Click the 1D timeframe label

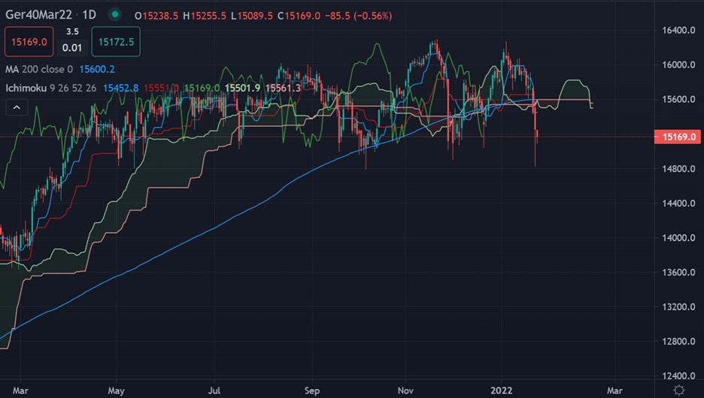pyautogui.click(x=90, y=15)
